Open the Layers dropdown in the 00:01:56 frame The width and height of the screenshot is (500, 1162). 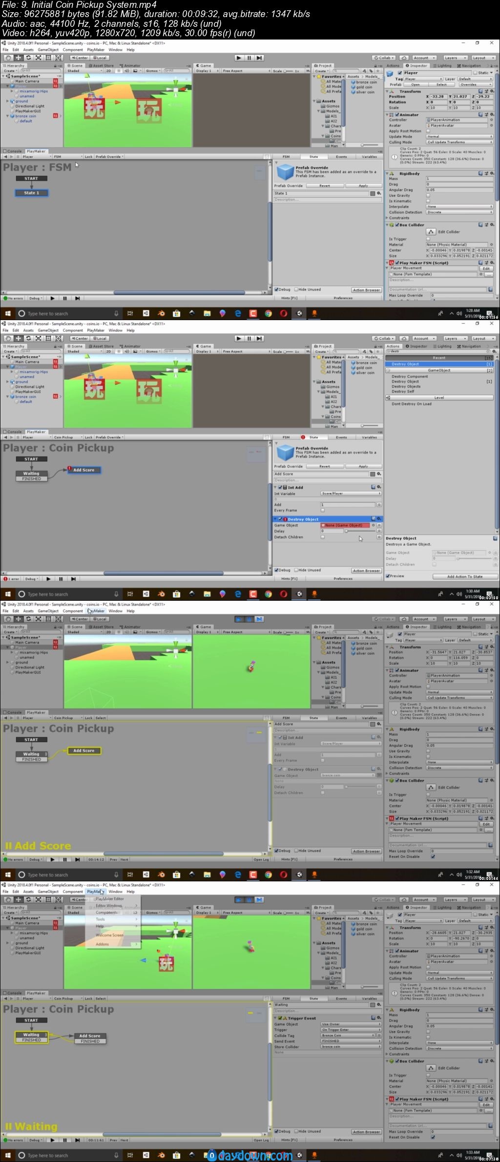point(455,58)
